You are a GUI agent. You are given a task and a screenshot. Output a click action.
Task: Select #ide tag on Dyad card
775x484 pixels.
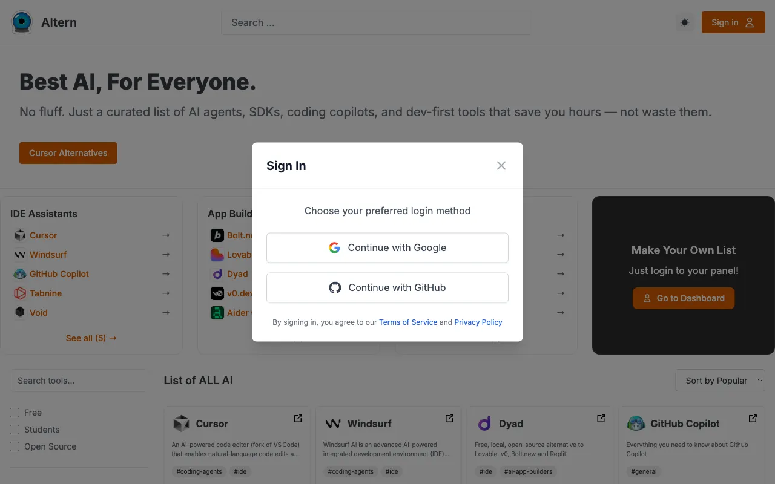[486, 471]
